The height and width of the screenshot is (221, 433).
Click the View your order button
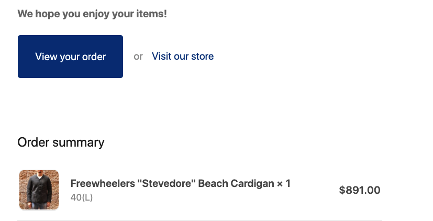(70, 57)
